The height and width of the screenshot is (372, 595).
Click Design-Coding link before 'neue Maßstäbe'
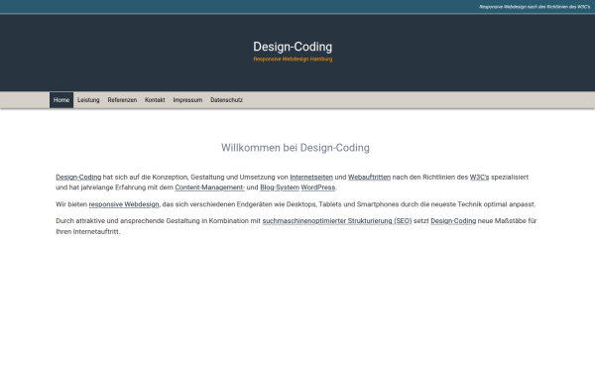pos(453,220)
